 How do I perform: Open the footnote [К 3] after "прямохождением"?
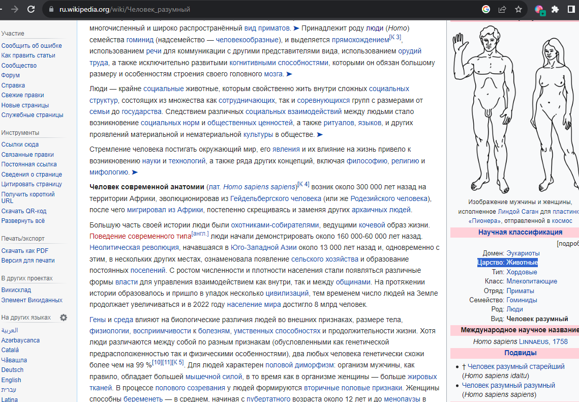tap(395, 37)
